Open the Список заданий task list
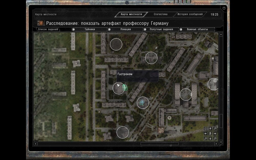Screen dimensions: 256x160 click(x=48, y=29)
